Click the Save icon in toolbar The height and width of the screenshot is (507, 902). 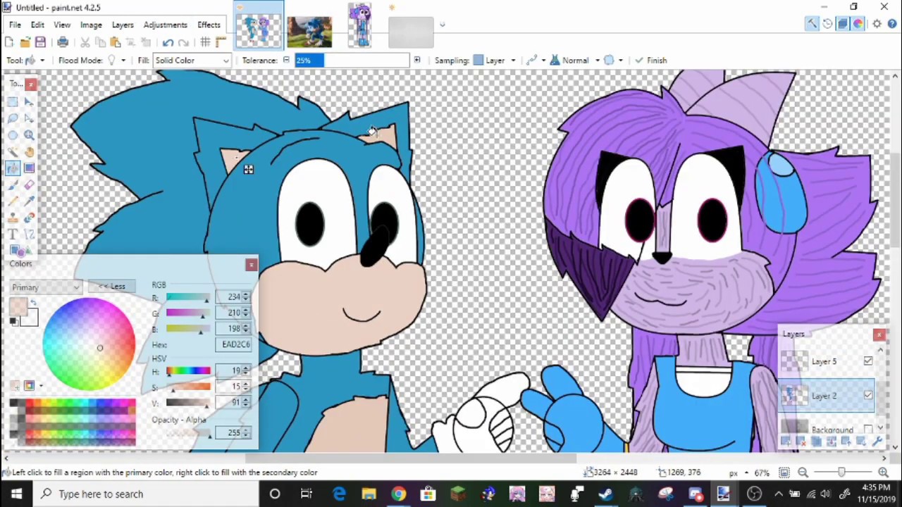pyautogui.click(x=40, y=42)
